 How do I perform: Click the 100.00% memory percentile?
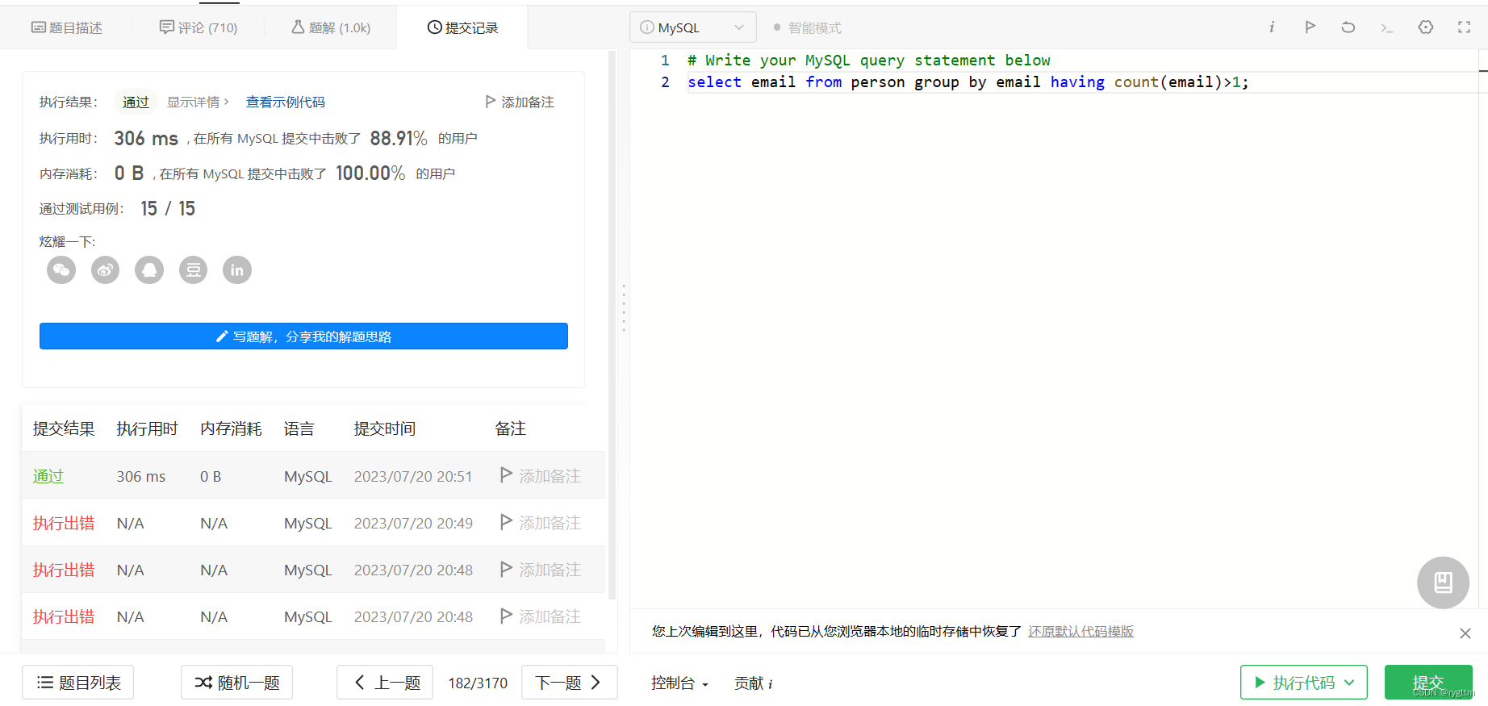point(370,173)
